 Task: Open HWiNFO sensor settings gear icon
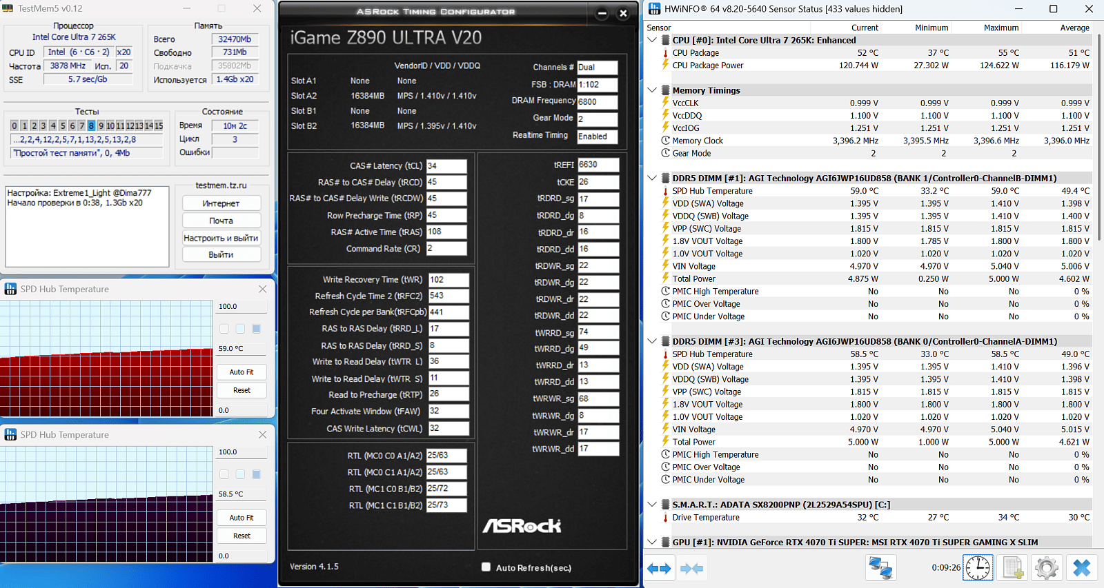tap(1047, 568)
